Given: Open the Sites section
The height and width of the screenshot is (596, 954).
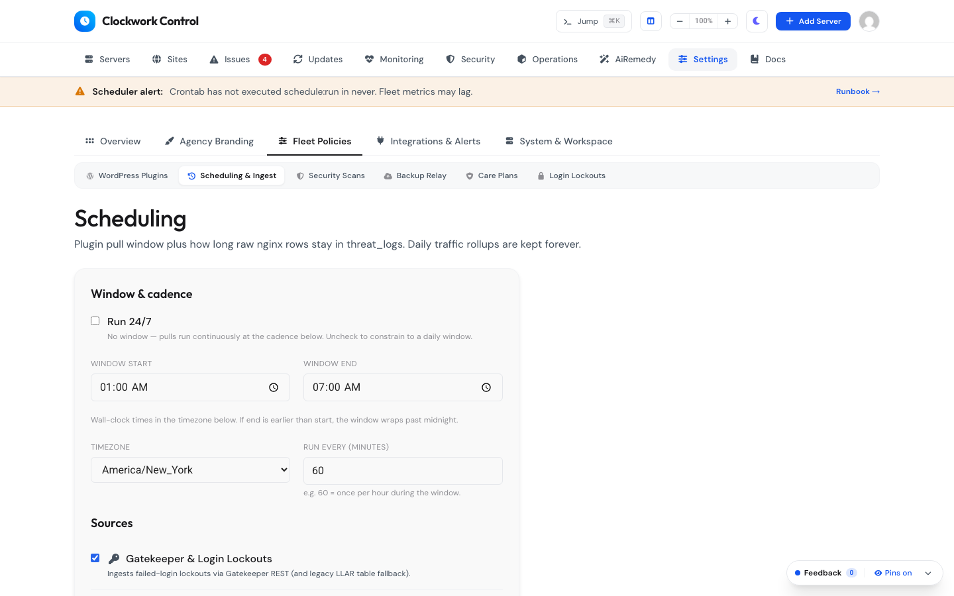Looking at the screenshot, I should [170, 60].
